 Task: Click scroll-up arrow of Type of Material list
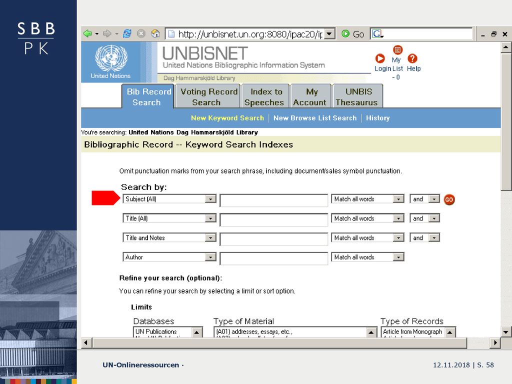pos(371,332)
